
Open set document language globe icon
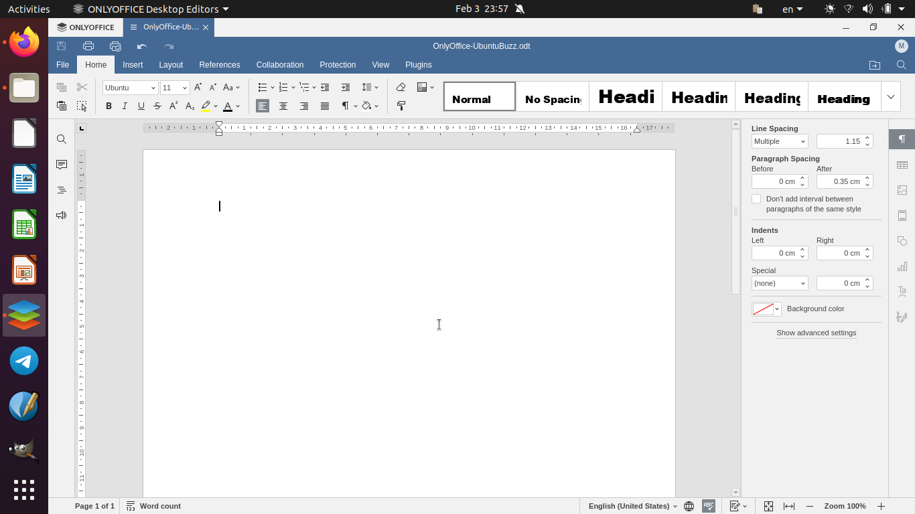coord(689,506)
